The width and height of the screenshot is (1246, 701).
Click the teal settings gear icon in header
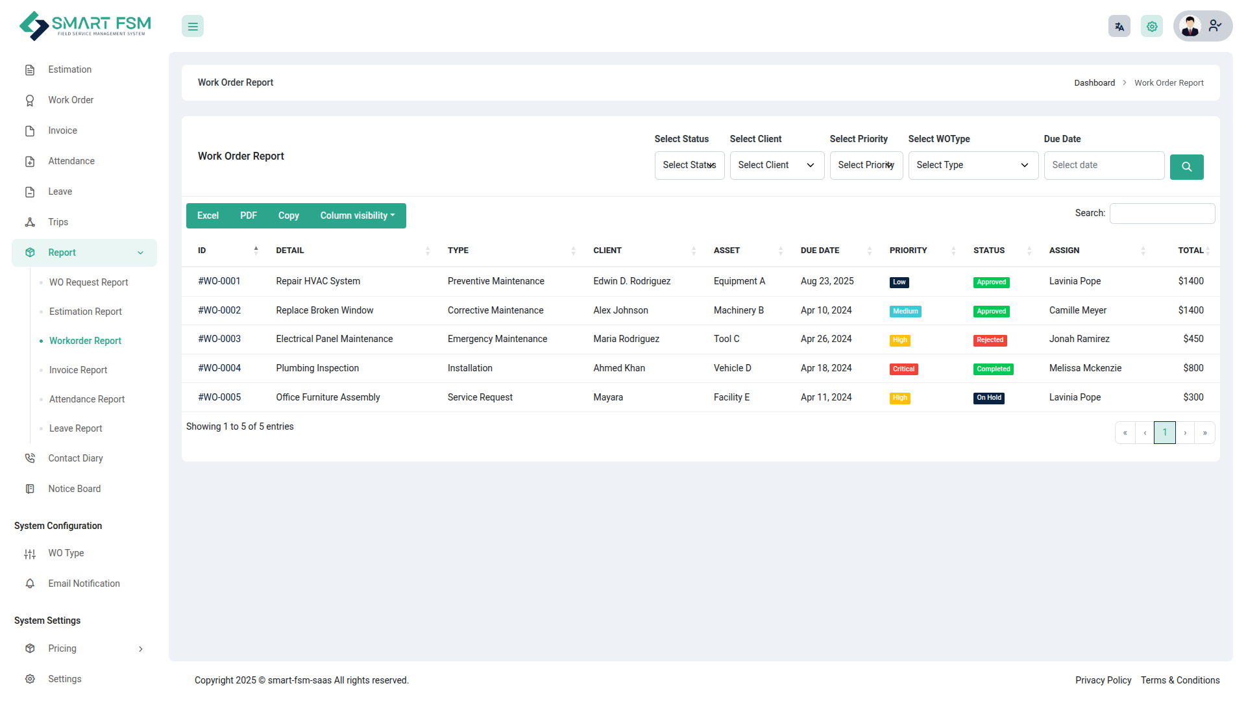click(x=1152, y=27)
